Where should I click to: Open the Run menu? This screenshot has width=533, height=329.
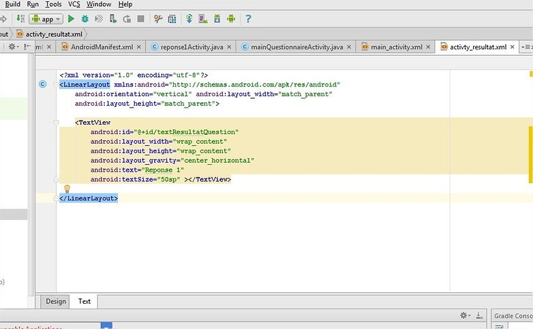tap(33, 4)
